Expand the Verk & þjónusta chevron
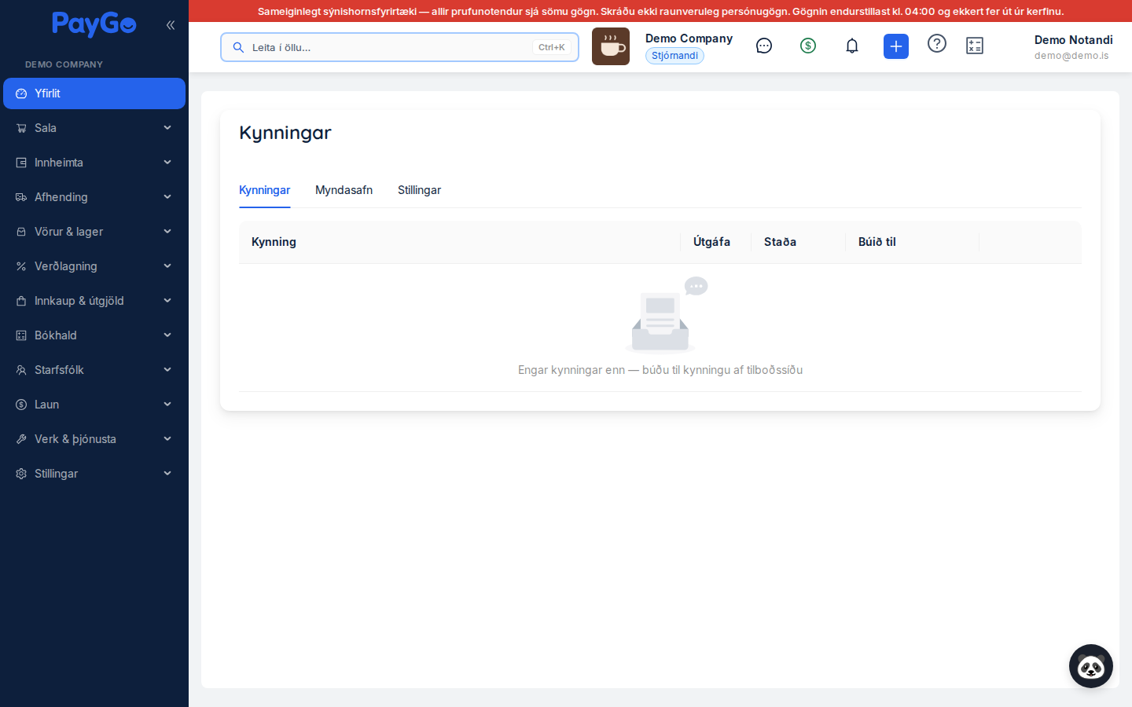The width and height of the screenshot is (1132, 707). point(167,439)
